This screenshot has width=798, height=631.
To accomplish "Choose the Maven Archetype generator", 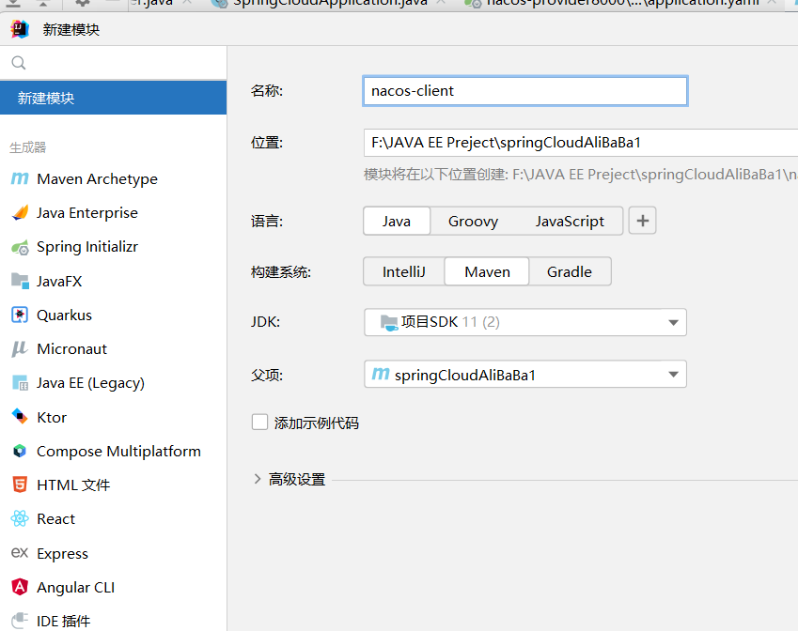I will click(x=113, y=179).
